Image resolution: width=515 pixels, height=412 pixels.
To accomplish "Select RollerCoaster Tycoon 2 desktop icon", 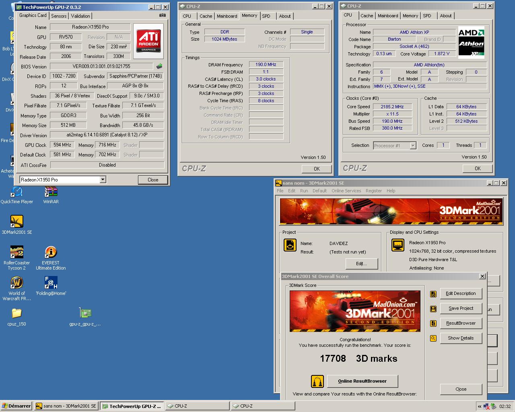I will click(x=17, y=257).
